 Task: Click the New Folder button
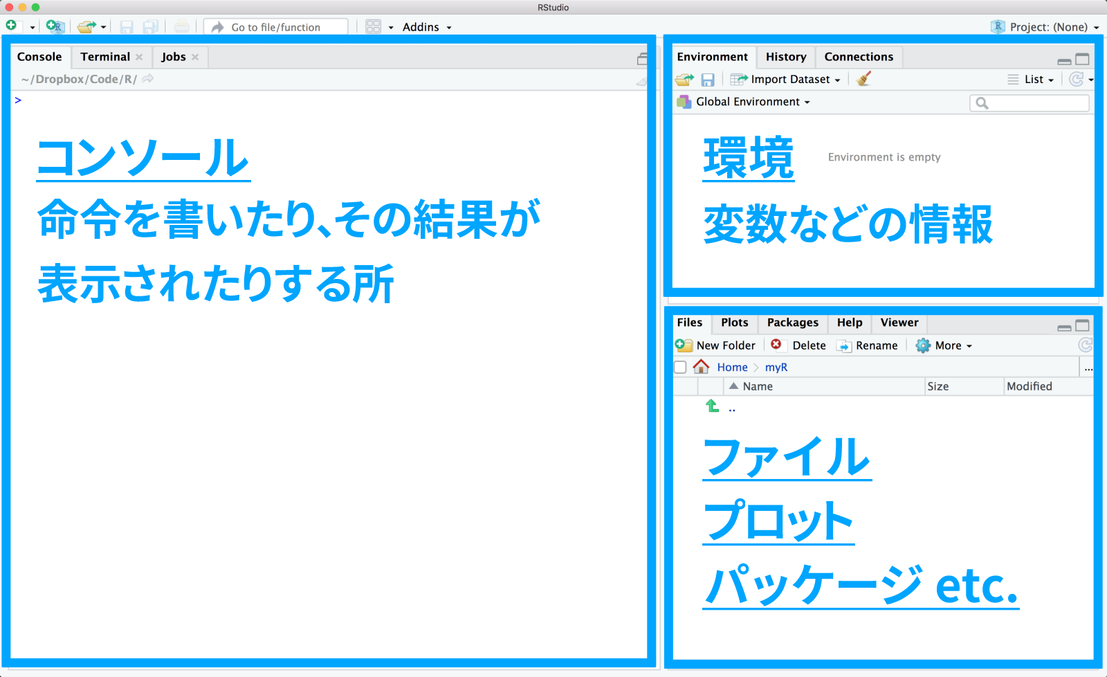coord(717,345)
